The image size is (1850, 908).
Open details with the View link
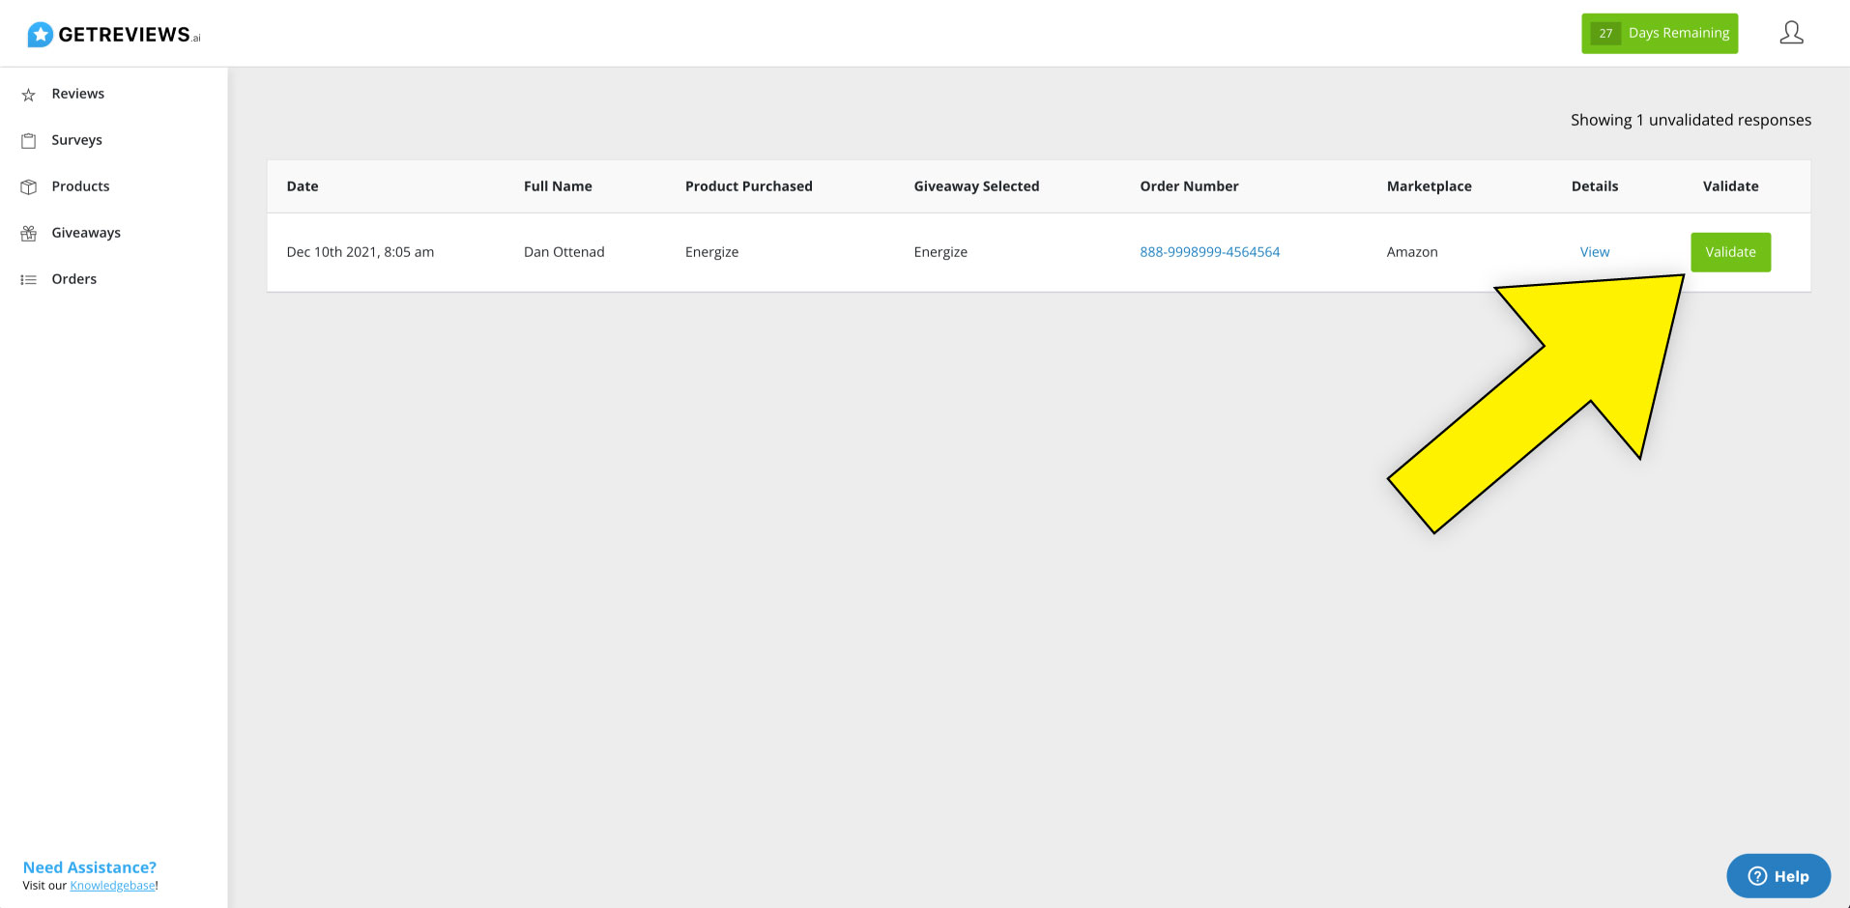[x=1594, y=251]
